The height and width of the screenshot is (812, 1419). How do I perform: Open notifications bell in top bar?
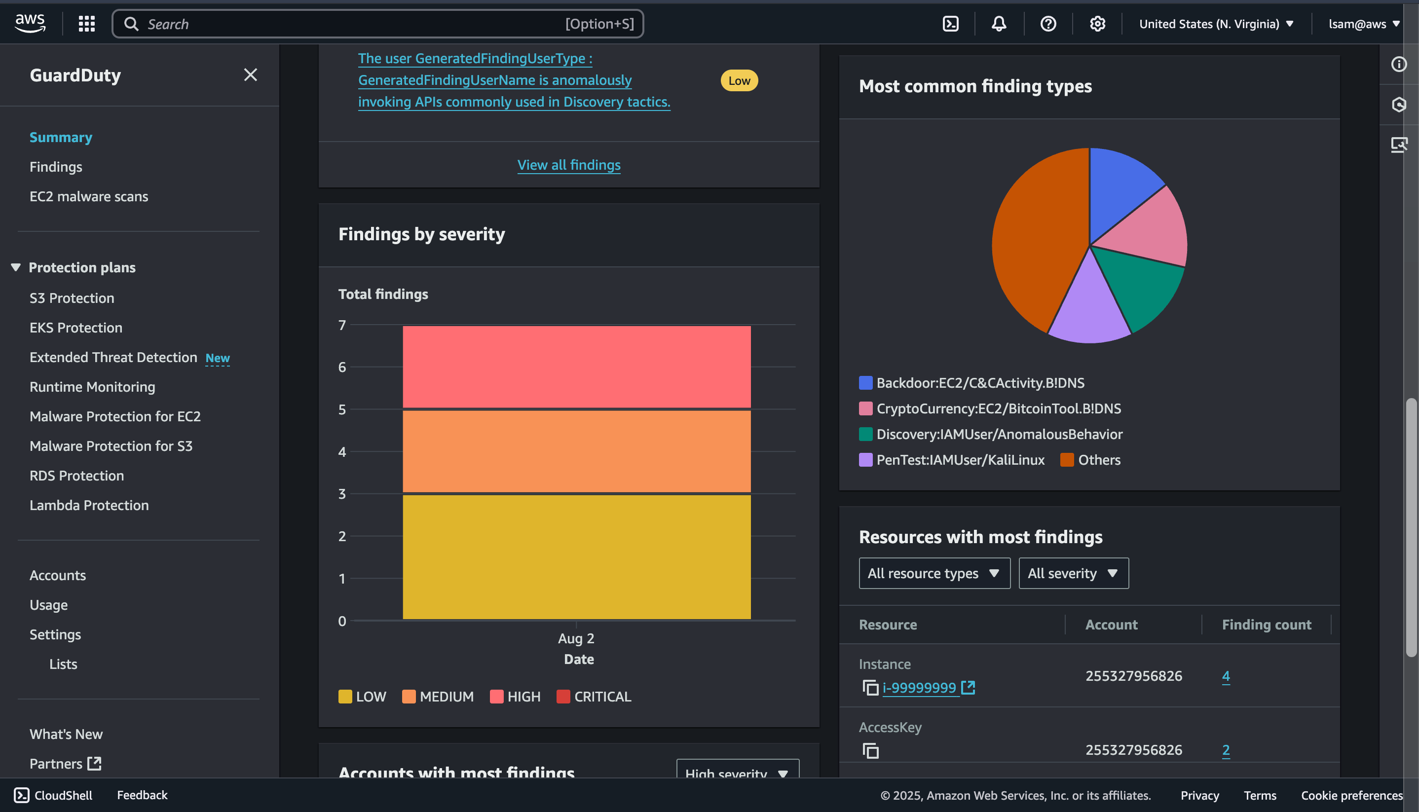click(999, 23)
